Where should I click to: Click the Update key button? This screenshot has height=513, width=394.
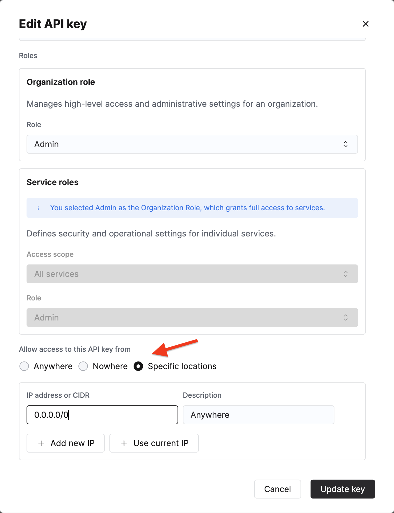click(x=343, y=489)
